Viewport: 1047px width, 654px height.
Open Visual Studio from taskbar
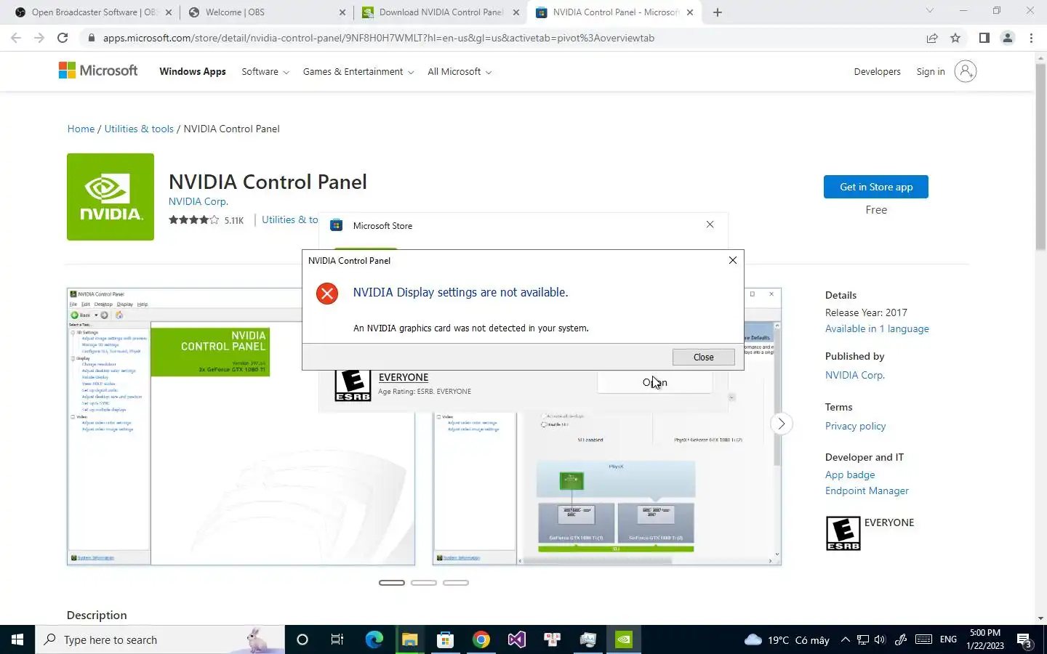point(516,639)
